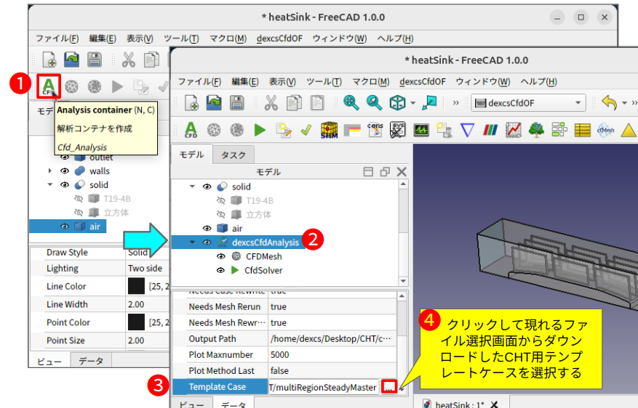638x408 pixels.
Task: Expand walls node arrow in the back window
Action: pyautogui.click(x=50, y=171)
